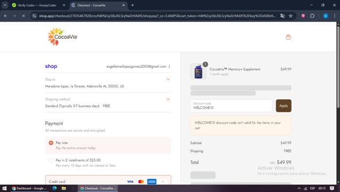Open Dashboard Google Chrome taskbar item
This screenshot has width=340, height=192.
[x=29, y=188]
